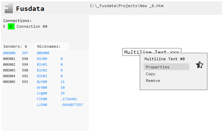Choose Copy from the context menu
Screen dimensions: 222x131
point(151,74)
